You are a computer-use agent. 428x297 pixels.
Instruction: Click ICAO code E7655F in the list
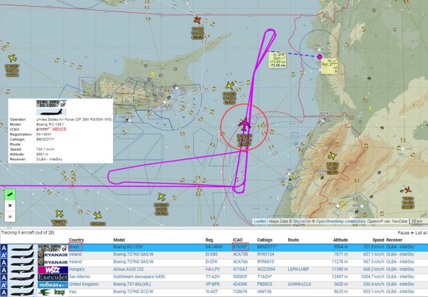point(240,247)
